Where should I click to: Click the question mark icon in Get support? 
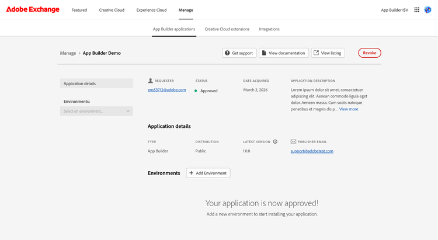[227, 53]
